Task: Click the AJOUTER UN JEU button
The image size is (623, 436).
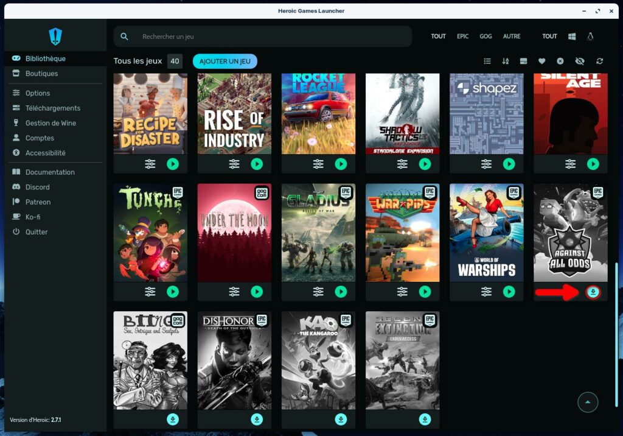Action: [224, 62]
